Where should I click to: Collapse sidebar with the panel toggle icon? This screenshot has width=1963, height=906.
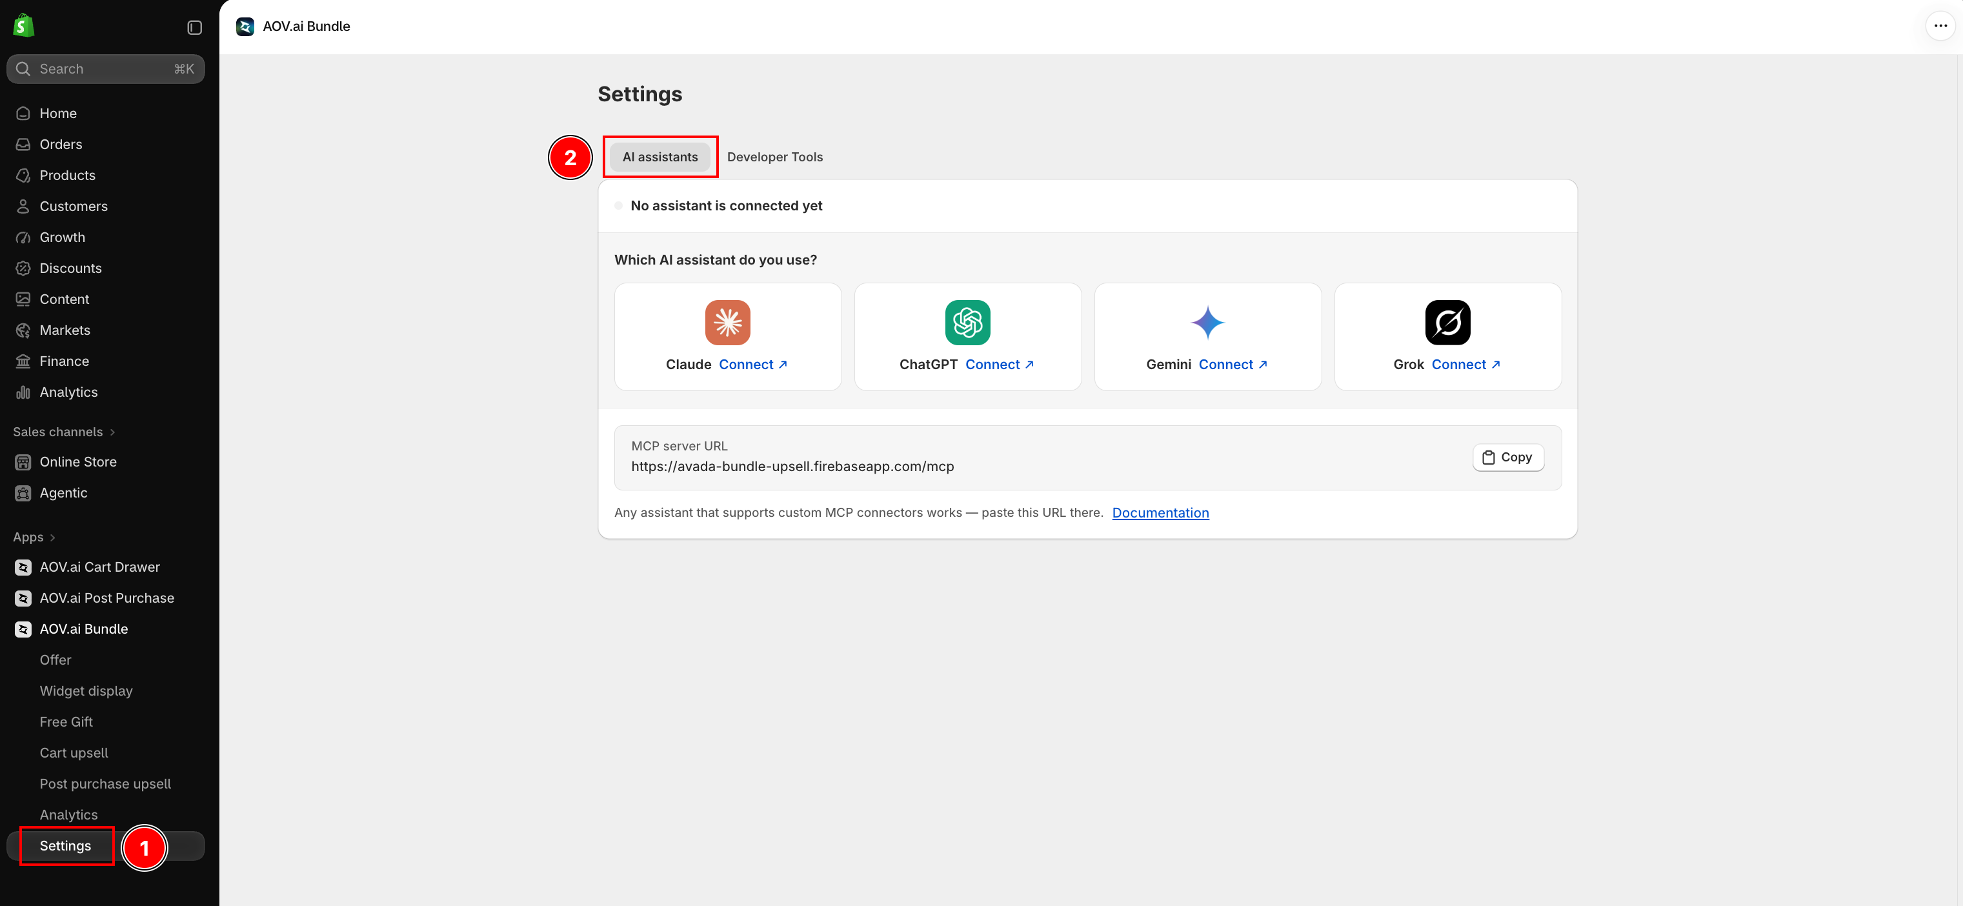click(x=194, y=28)
